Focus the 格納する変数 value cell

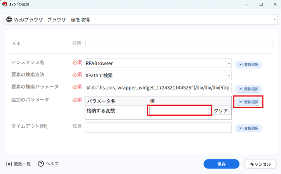click(180, 111)
